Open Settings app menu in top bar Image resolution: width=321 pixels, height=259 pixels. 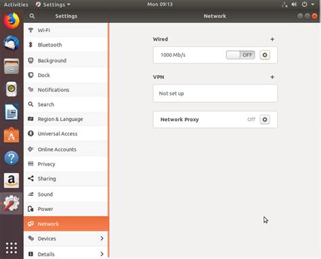pyautogui.click(x=53, y=5)
